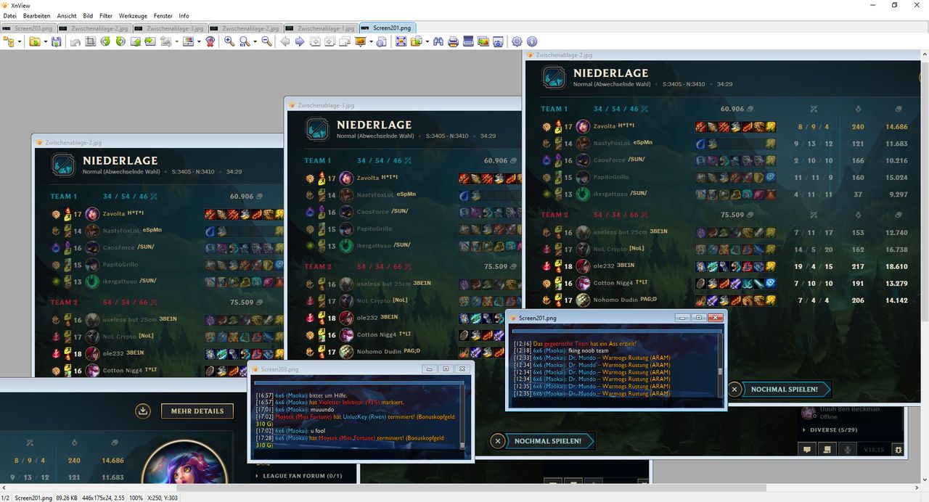Click the scanner acquire icon
Viewport: 929px width, 502px height.
pos(469,42)
